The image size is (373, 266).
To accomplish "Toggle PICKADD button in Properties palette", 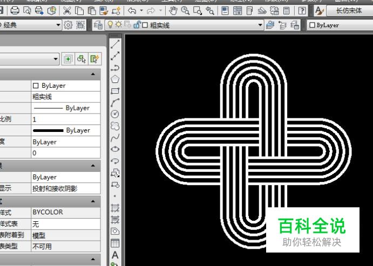I will (x=68, y=59).
